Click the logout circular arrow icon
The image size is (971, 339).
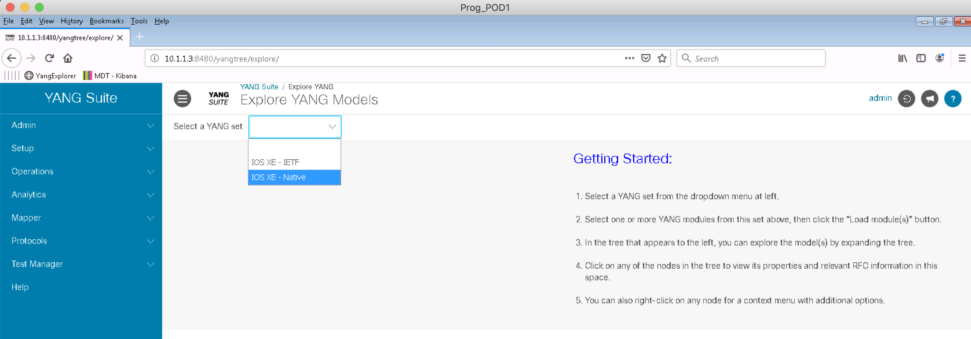[x=907, y=99]
